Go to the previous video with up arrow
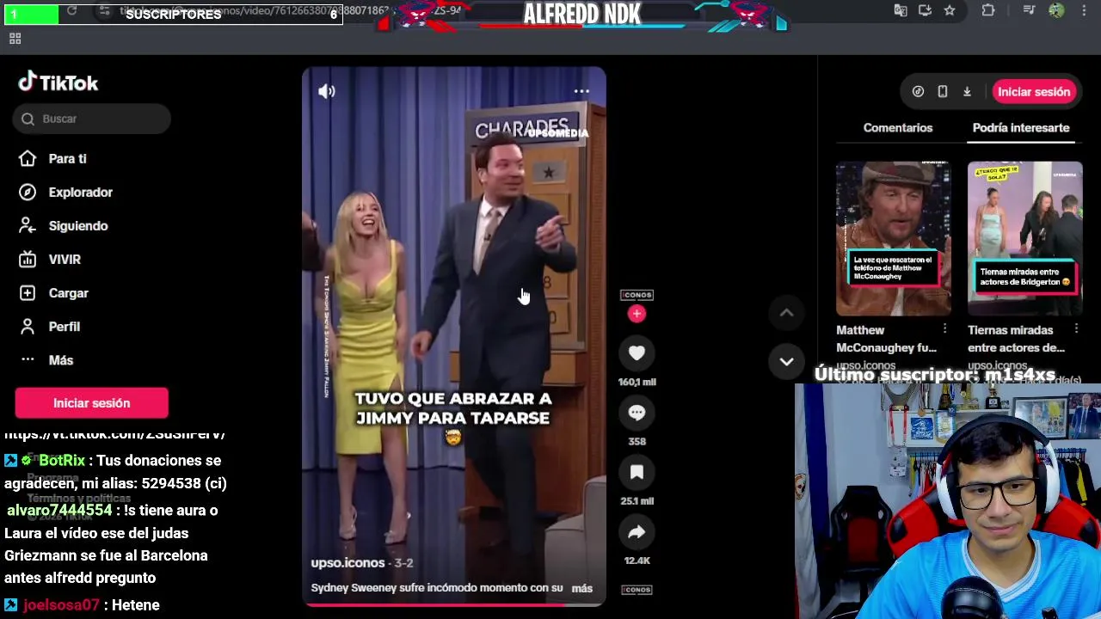The width and height of the screenshot is (1101, 619). tap(786, 314)
